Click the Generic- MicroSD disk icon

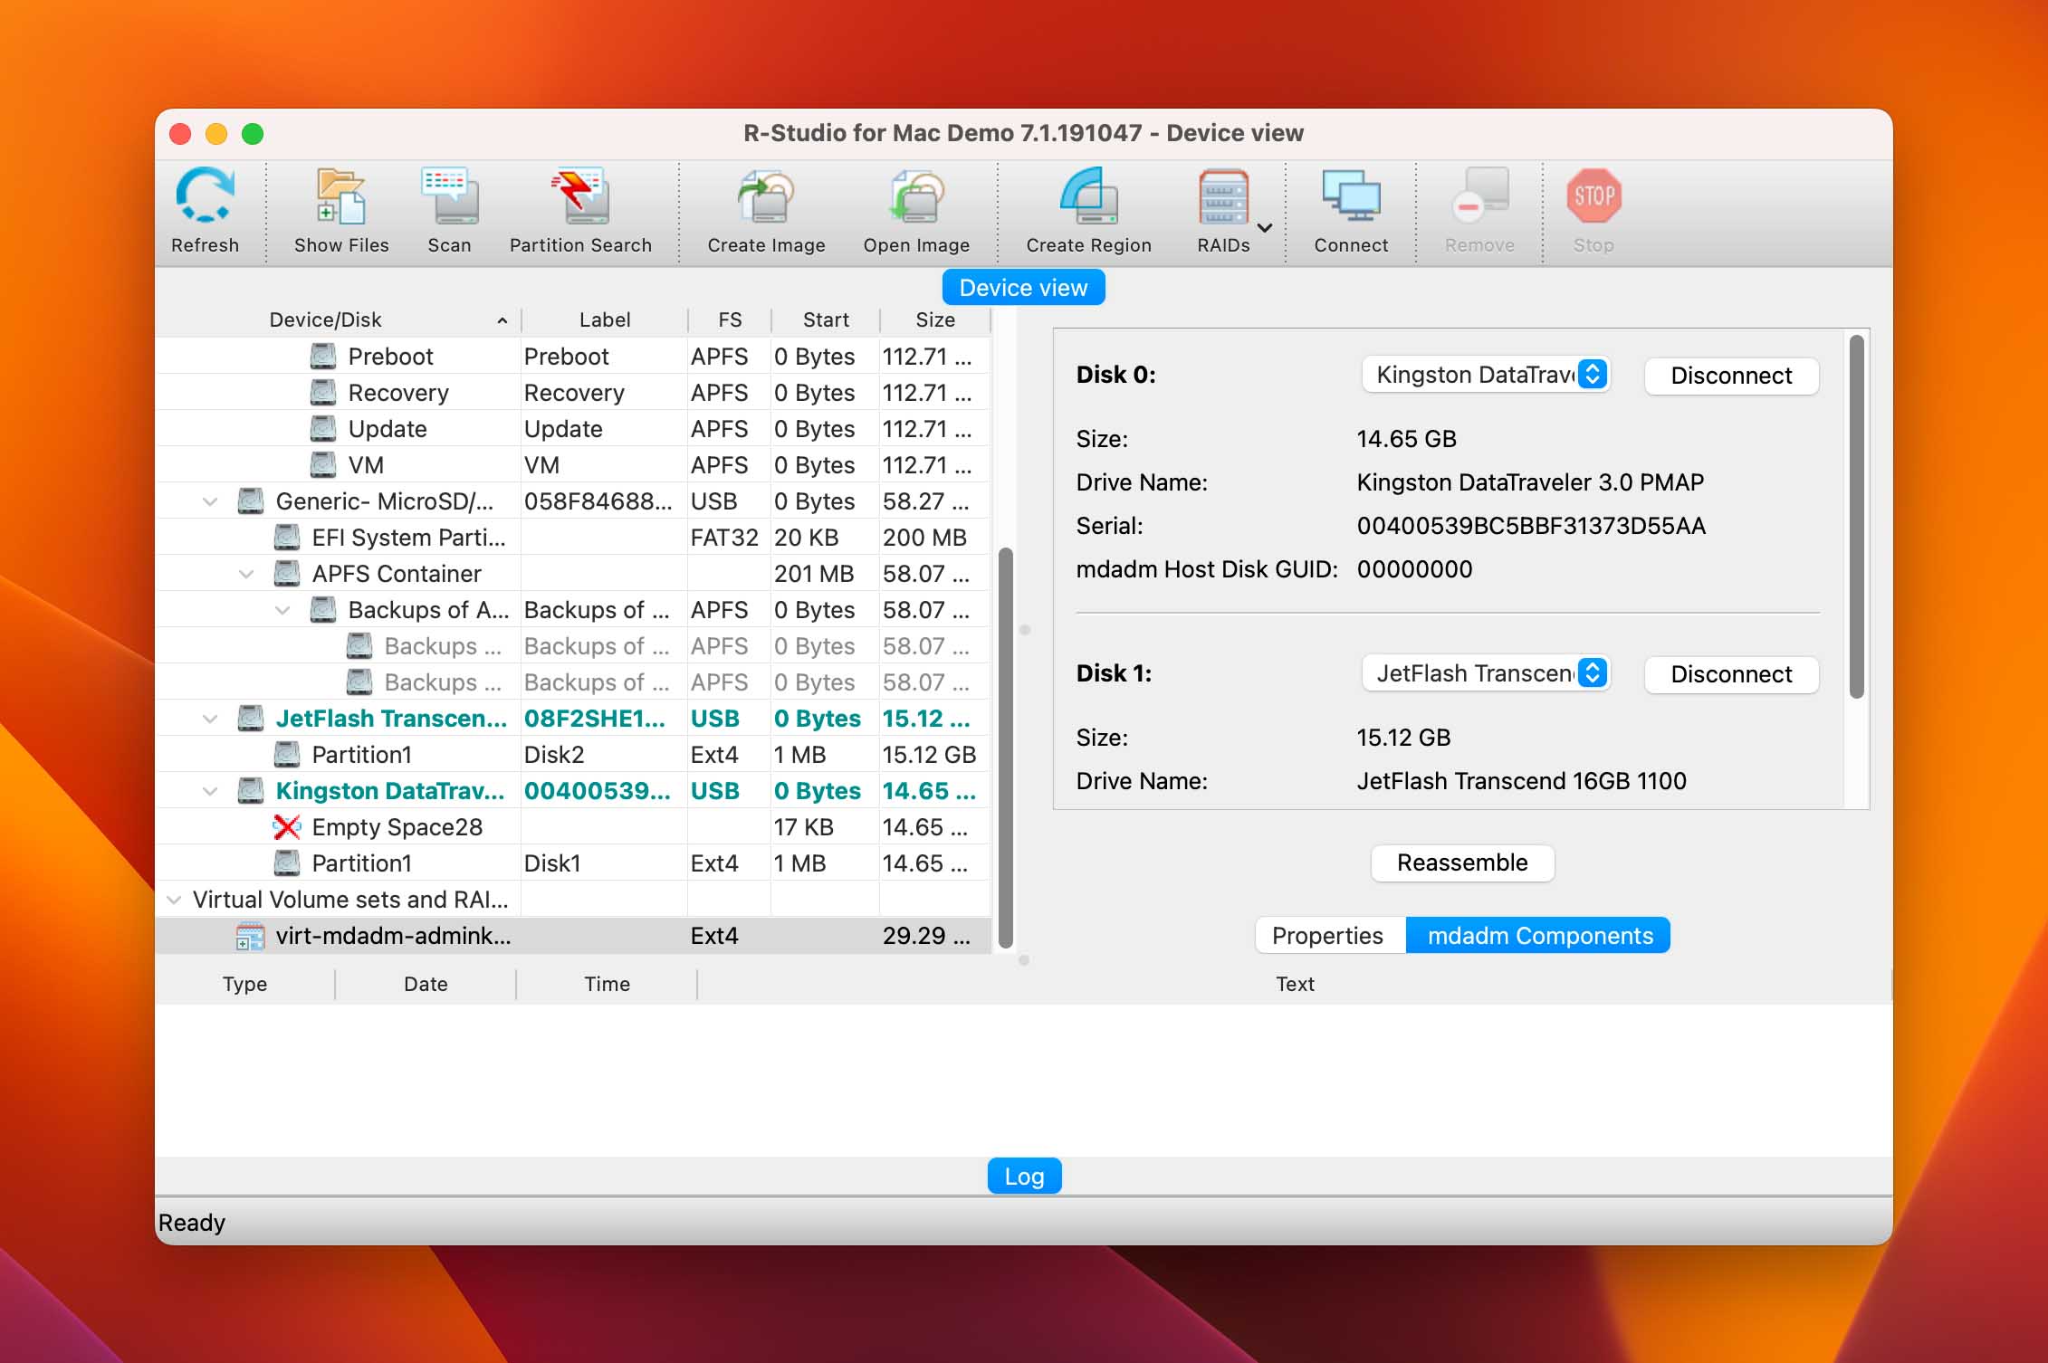[x=251, y=501]
